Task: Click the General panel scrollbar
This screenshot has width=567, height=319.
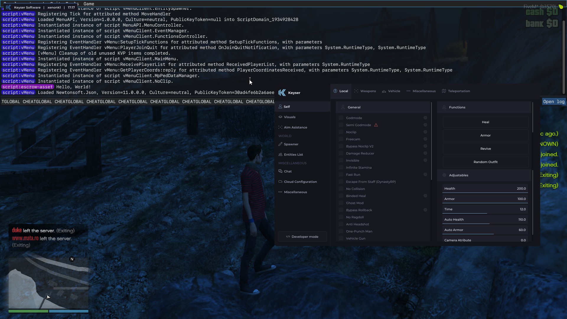Action: coord(431,141)
